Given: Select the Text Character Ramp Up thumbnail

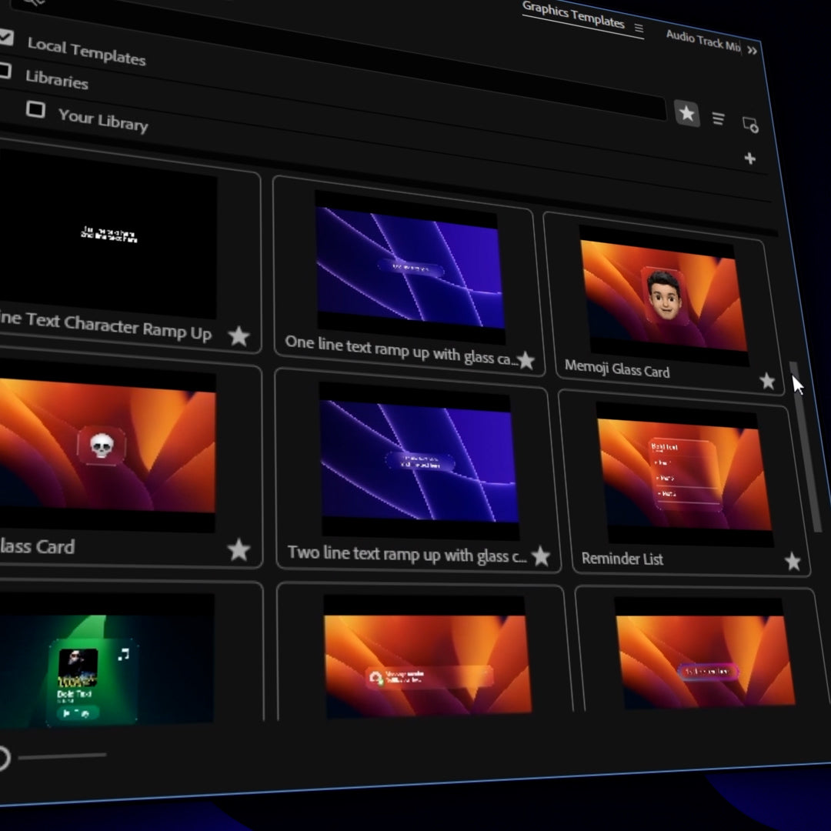Looking at the screenshot, I should tap(108, 234).
